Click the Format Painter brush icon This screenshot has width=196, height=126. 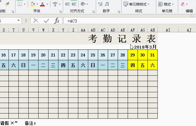point(7,4)
